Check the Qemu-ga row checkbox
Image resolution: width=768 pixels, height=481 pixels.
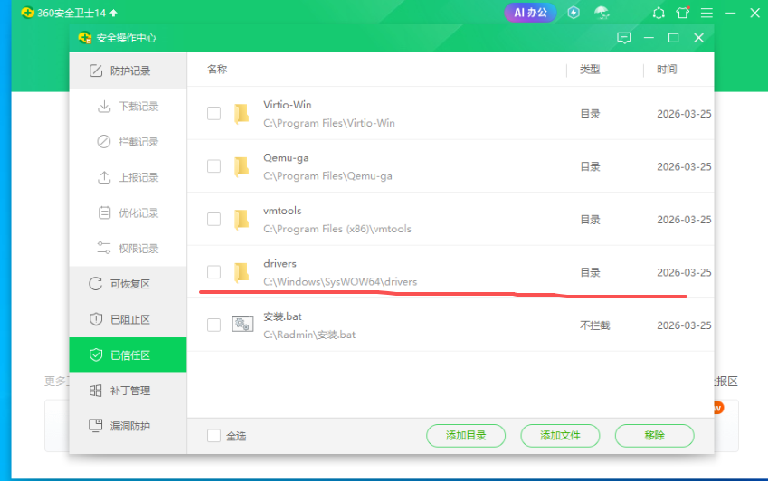point(213,166)
